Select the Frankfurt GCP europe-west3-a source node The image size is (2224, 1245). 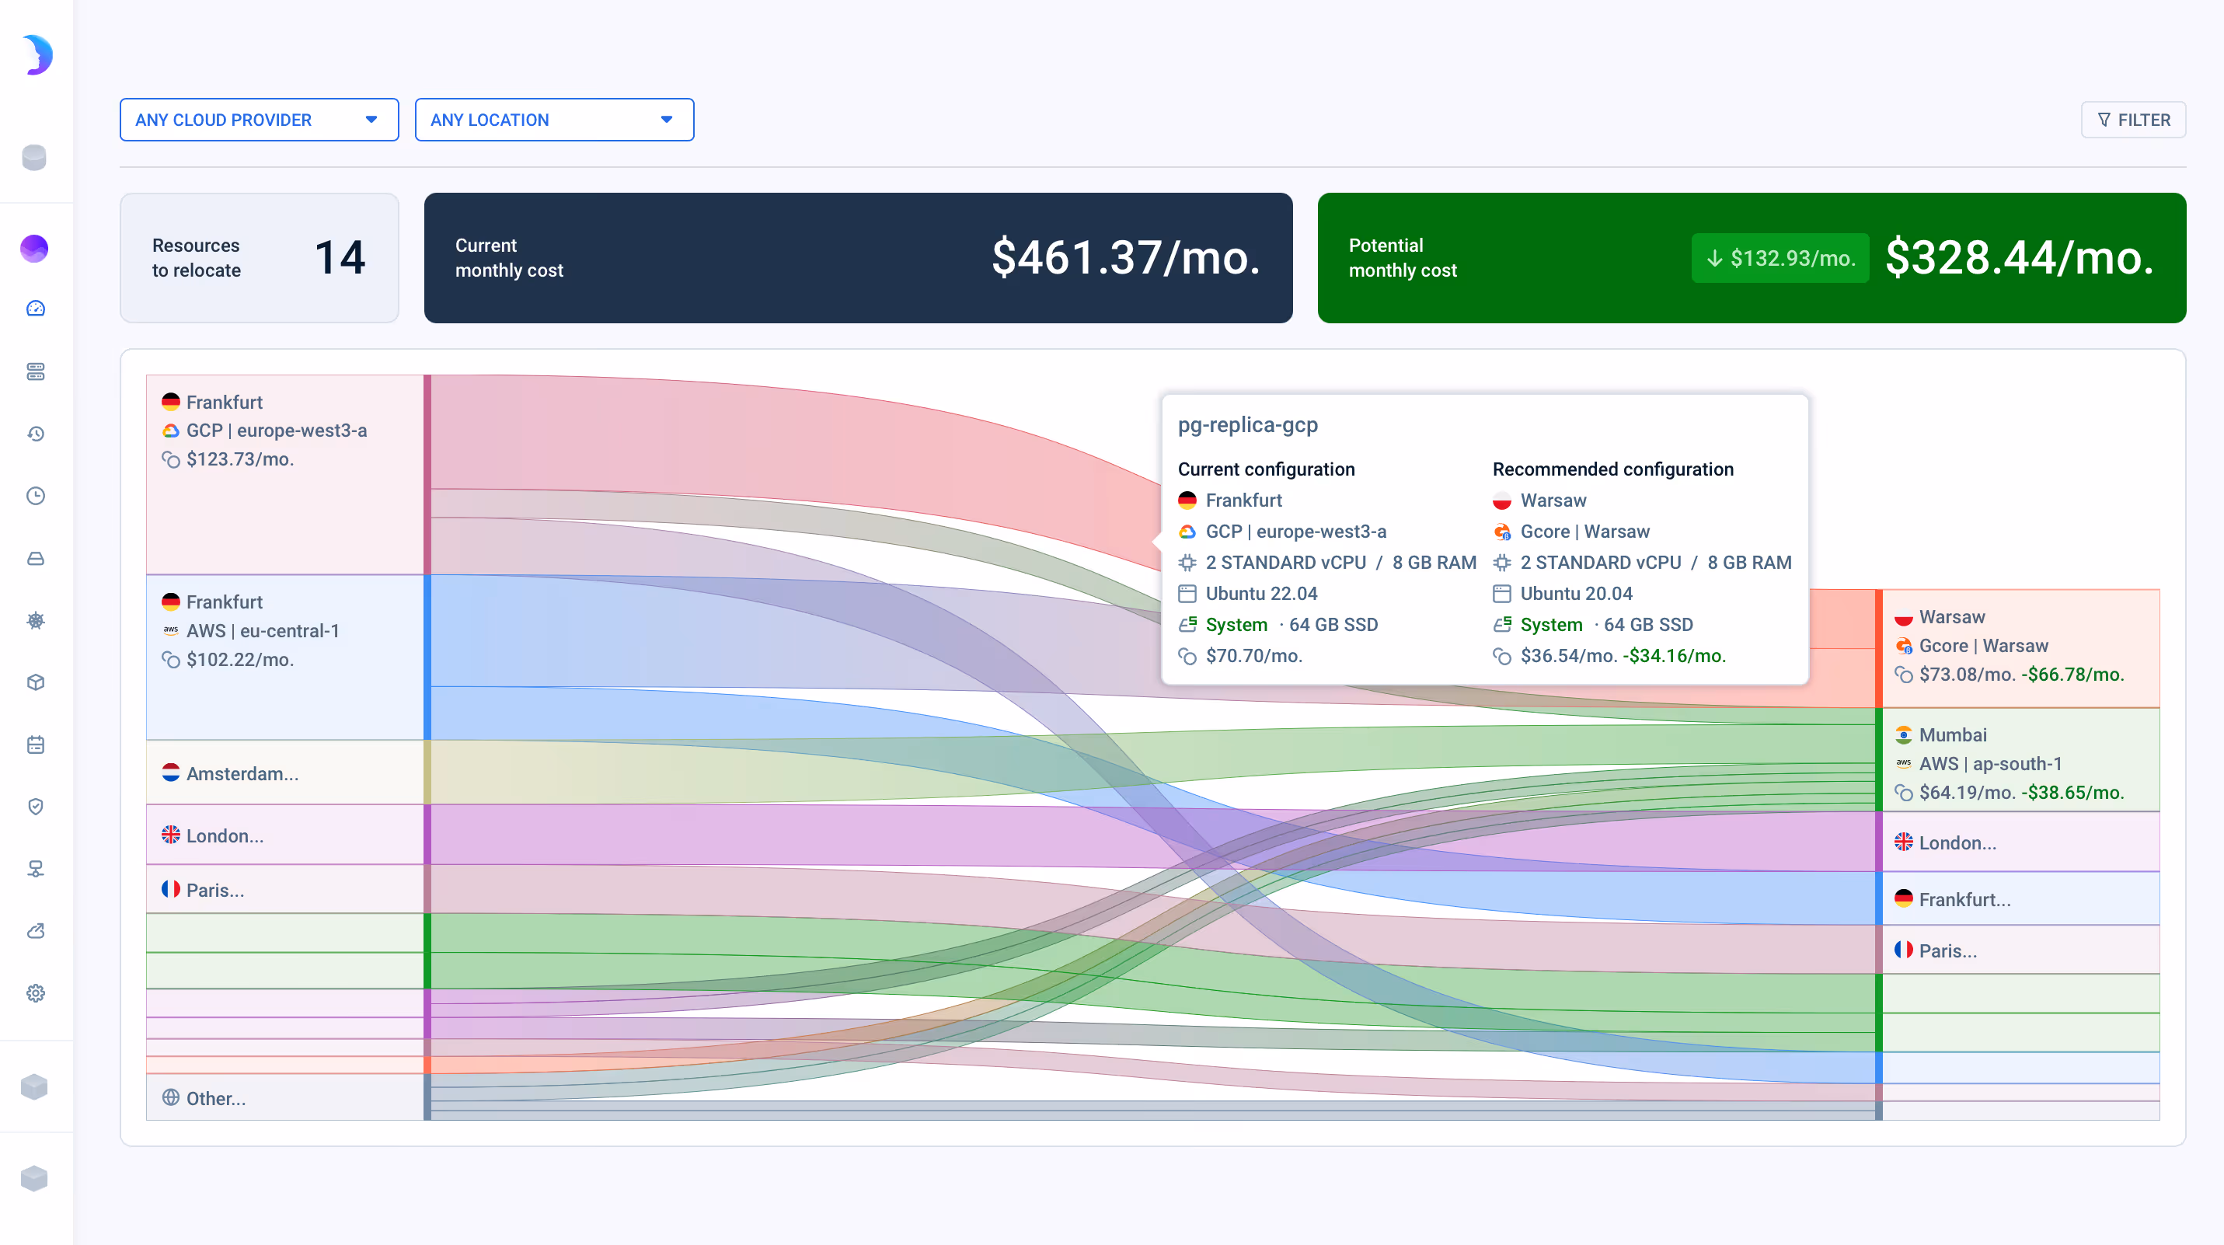pos(285,475)
